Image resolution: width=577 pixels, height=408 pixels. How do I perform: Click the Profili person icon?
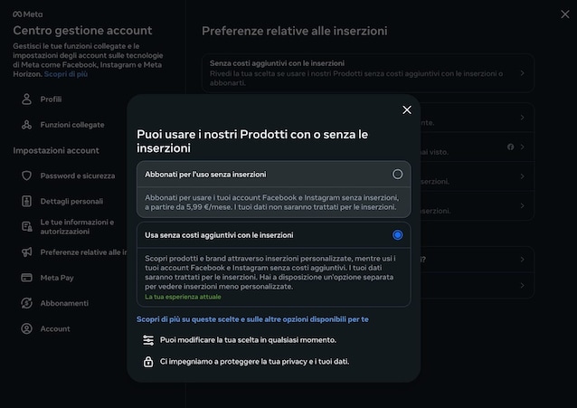(26, 99)
